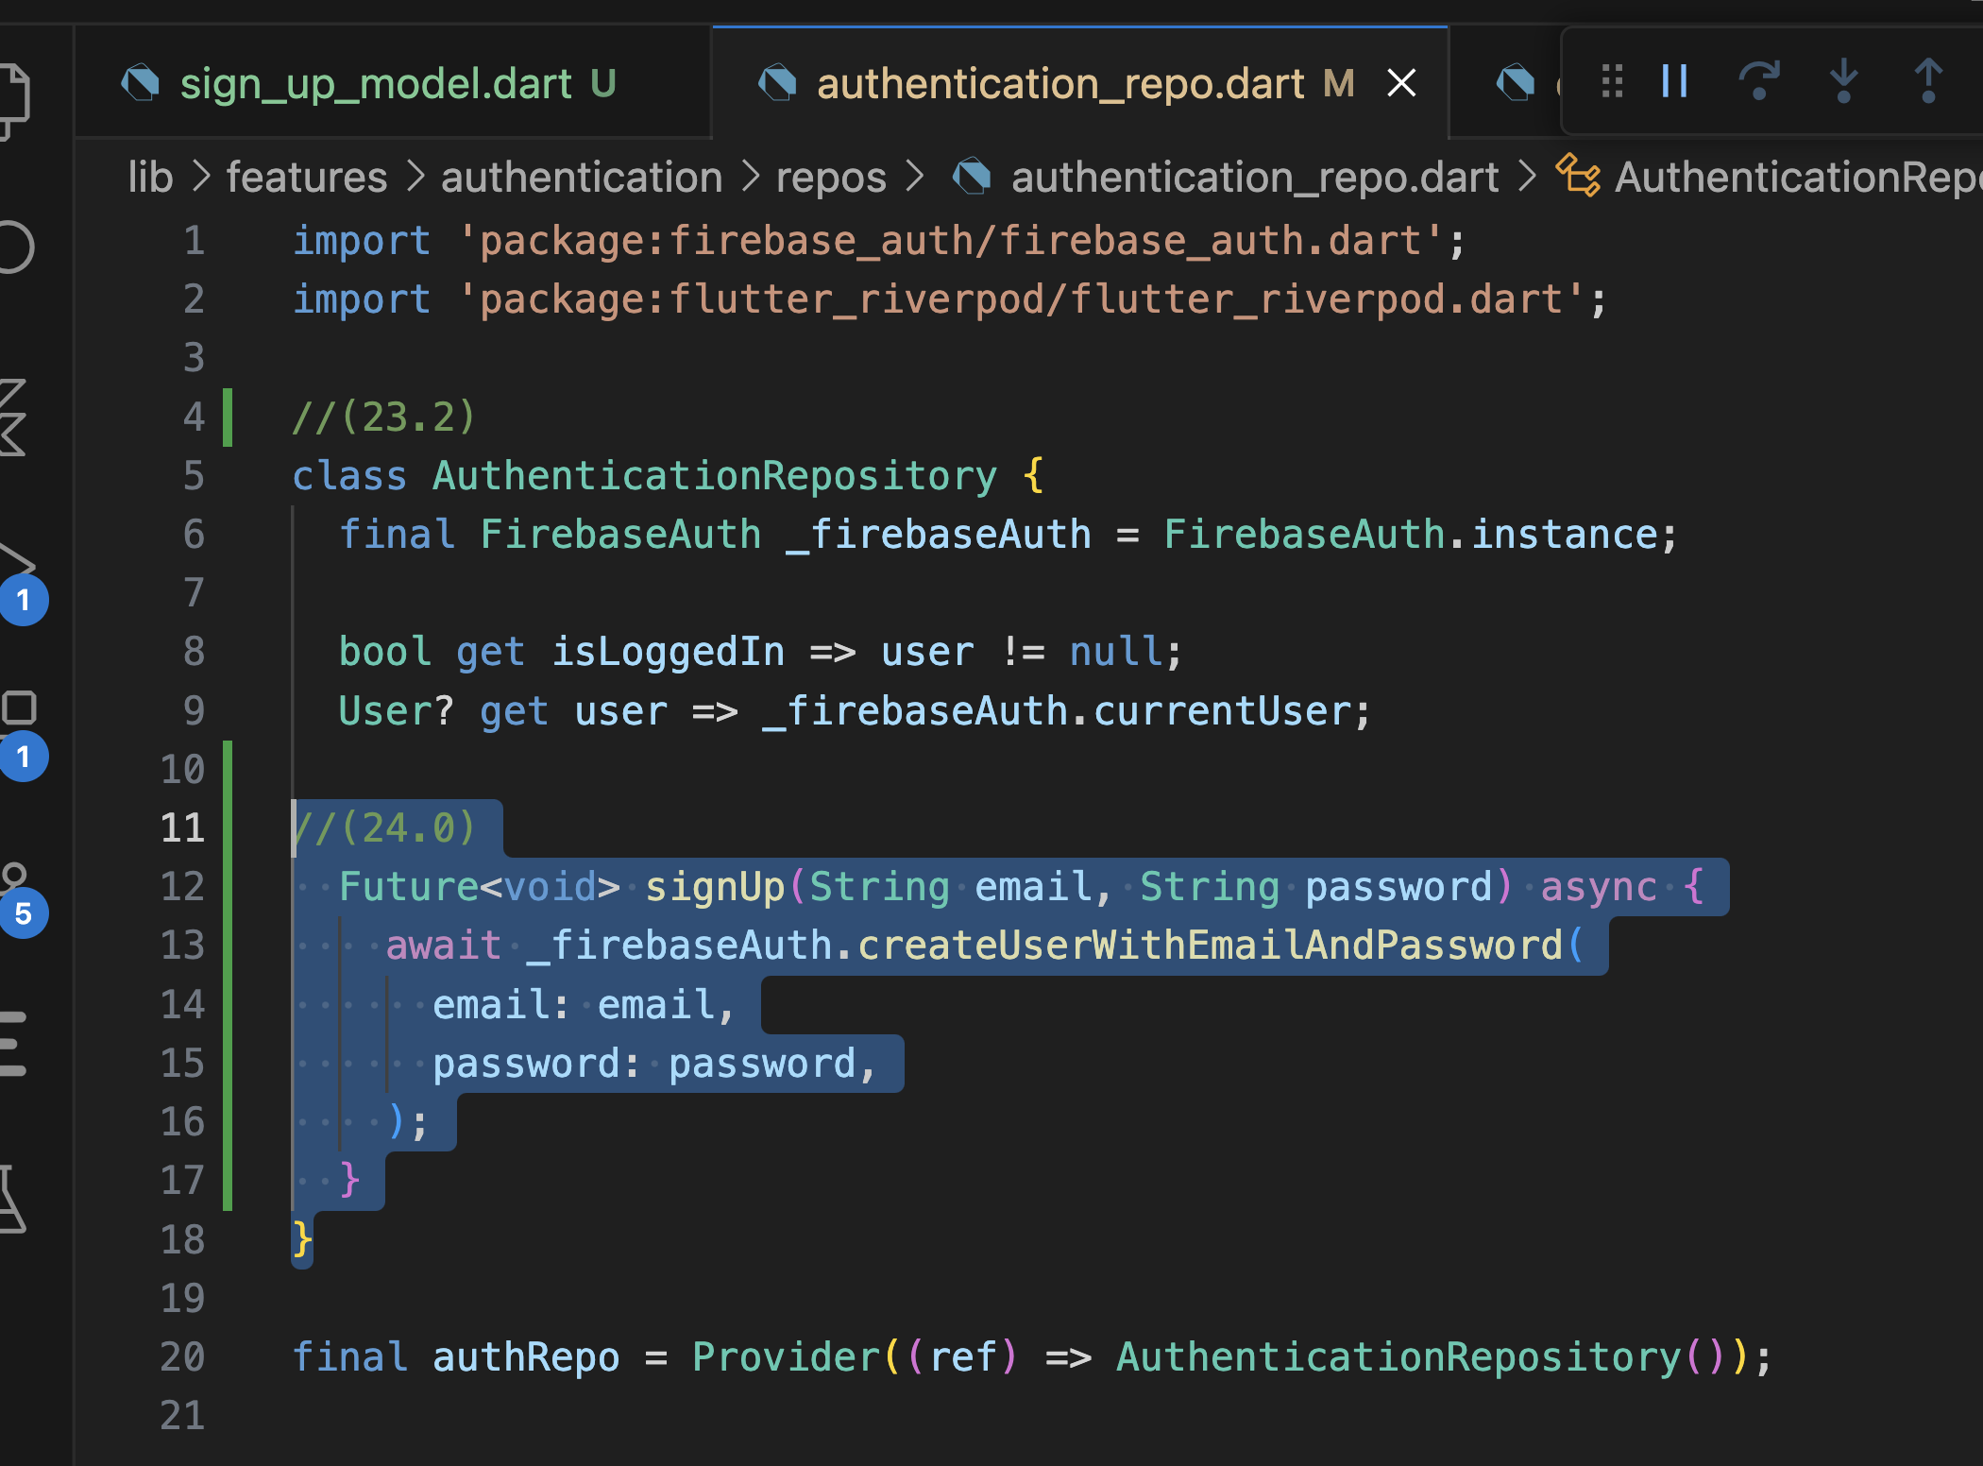Image resolution: width=1983 pixels, height=1466 pixels.
Task: Click the debug Step Out arrow
Action: [x=1928, y=81]
